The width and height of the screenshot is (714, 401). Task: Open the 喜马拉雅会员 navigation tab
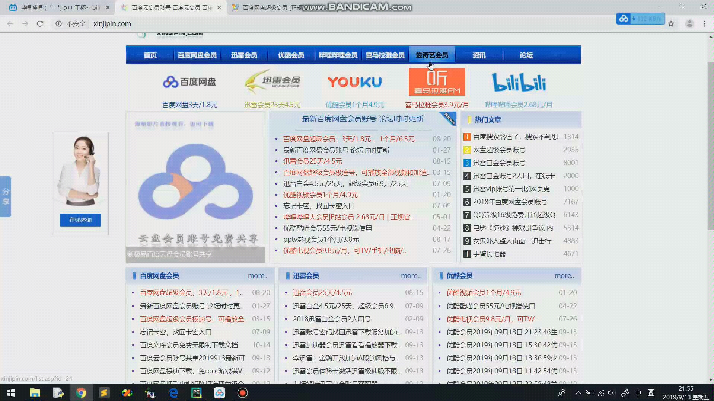(385, 55)
